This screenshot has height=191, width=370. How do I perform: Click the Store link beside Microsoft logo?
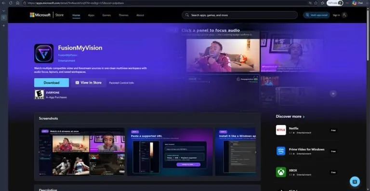[59, 15]
